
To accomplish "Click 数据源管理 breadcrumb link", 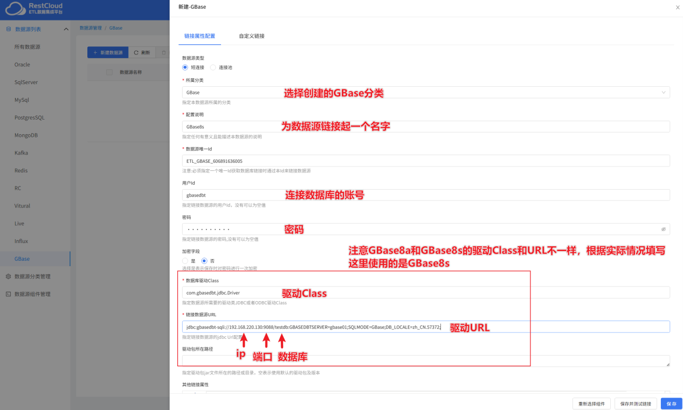I will [91, 27].
